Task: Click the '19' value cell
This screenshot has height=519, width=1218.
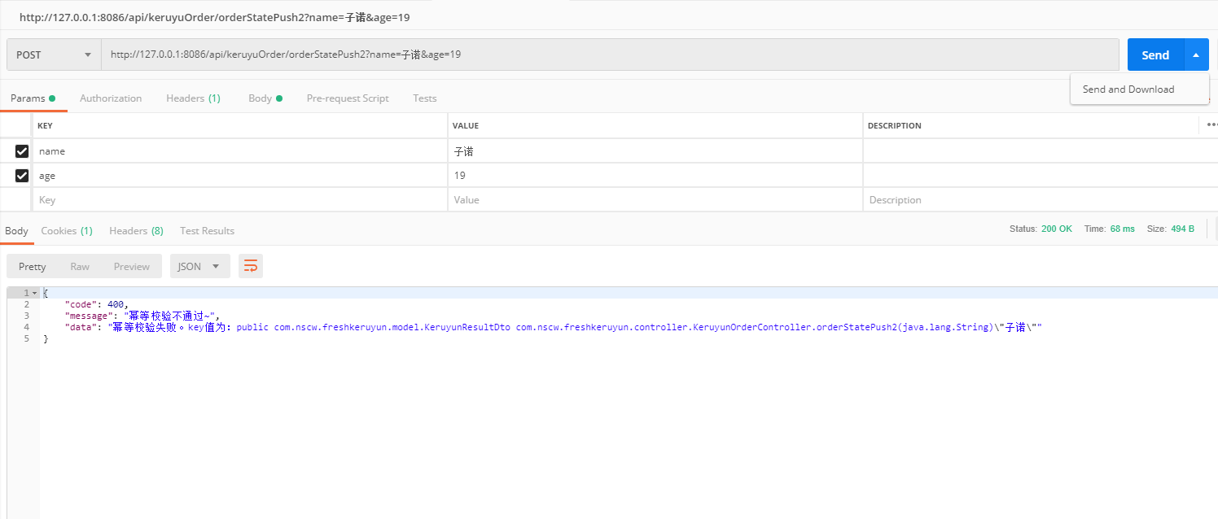Action: pos(655,176)
